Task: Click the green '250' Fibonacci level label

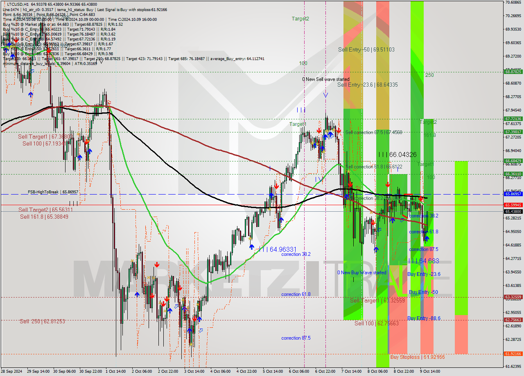Action: click(429, 75)
